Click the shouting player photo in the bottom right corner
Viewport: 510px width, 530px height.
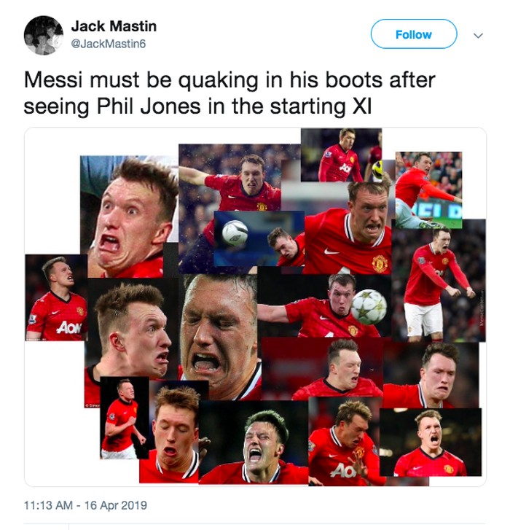pos(431,442)
